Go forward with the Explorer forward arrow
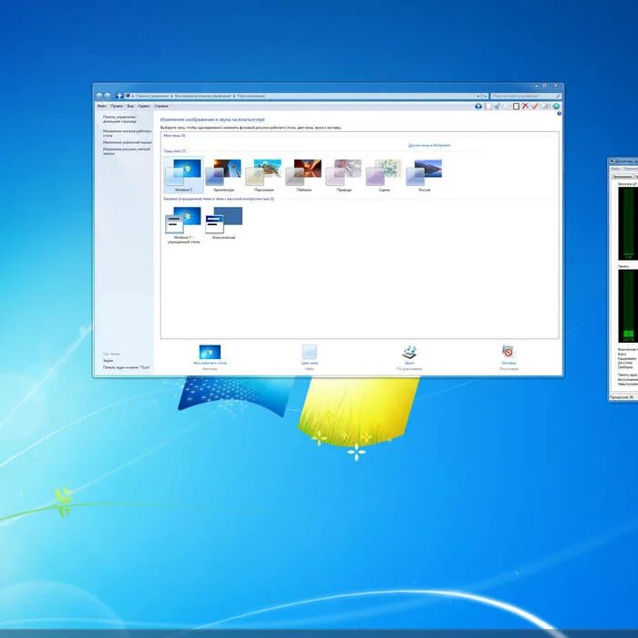The height and width of the screenshot is (638, 638). click(x=108, y=96)
